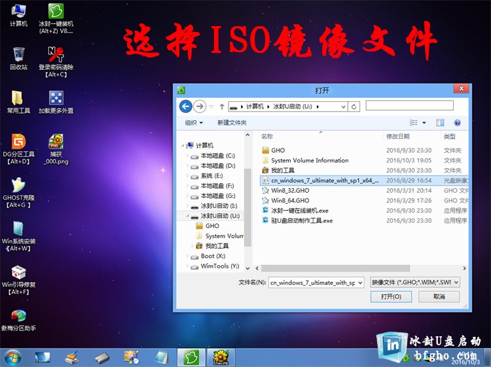The height and width of the screenshot is (367, 491).
Task: Select 冰封一键在线装机.exe file
Action: pyautogui.click(x=295, y=210)
